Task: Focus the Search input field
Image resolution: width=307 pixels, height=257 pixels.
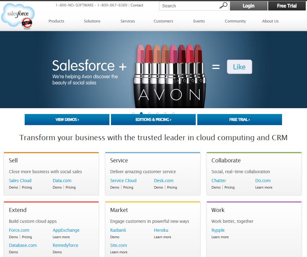Action: [x=189, y=6]
